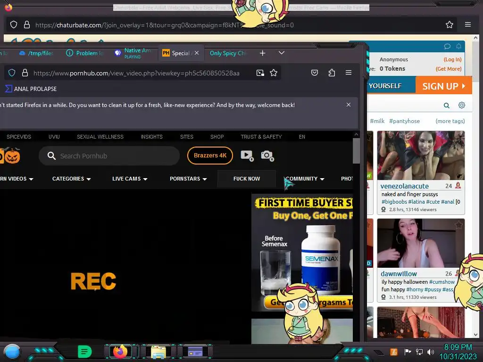483x362 pixels.
Task: Click the Brazzers 4K button
Action: pos(210,156)
